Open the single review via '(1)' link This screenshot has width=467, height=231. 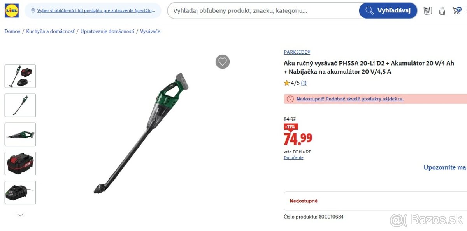[x=304, y=83]
